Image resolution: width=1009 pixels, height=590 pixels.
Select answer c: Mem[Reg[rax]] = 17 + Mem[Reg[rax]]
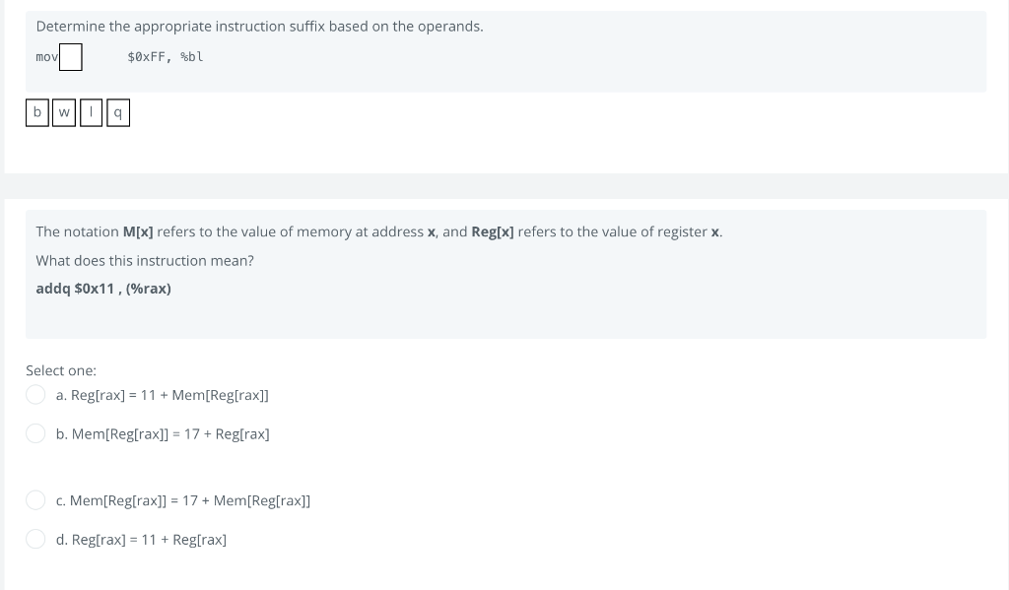point(35,499)
